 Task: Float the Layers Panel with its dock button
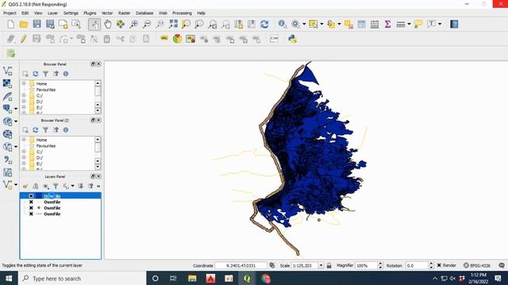[93, 176]
